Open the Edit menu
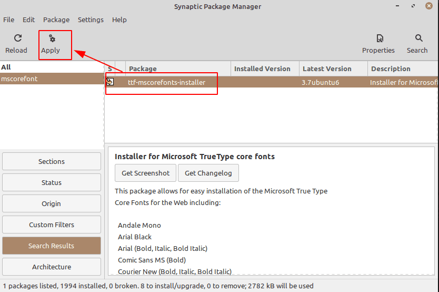 [x=28, y=20]
